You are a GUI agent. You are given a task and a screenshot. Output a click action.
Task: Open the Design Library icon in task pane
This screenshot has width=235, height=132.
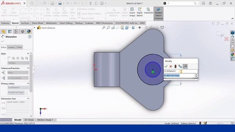(232, 41)
